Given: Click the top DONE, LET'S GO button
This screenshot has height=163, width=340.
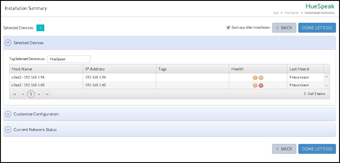Looking at the screenshot, I should click(317, 28).
